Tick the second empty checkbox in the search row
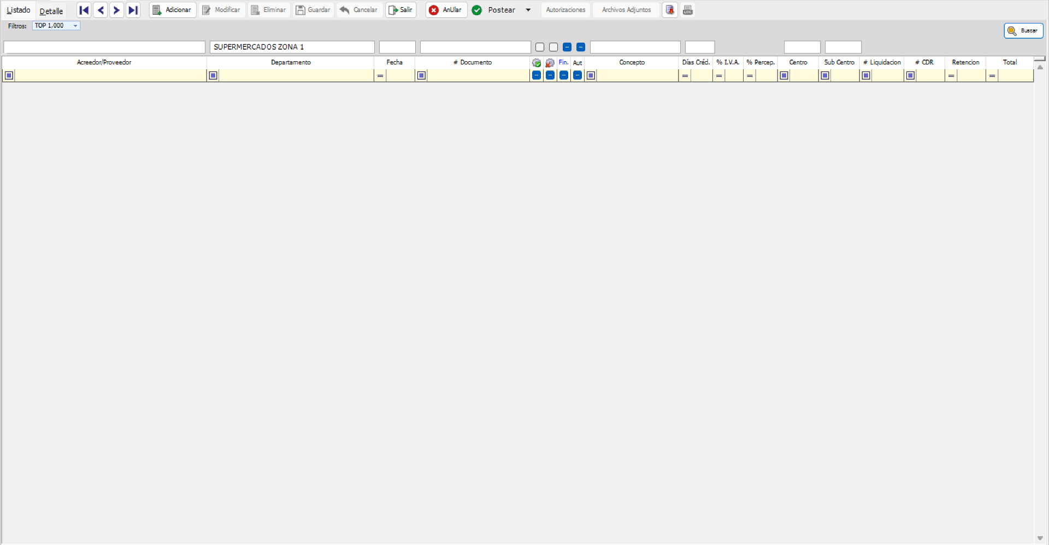Image resolution: width=1049 pixels, height=545 pixels. coord(553,48)
